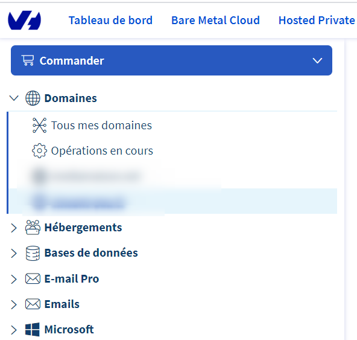Click the Tous mes domaines network icon
The image size is (357, 340).
coord(39,125)
